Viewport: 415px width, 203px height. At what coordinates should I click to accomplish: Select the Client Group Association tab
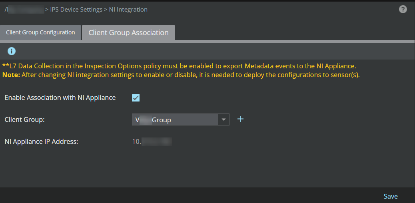(x=128, y=32)
